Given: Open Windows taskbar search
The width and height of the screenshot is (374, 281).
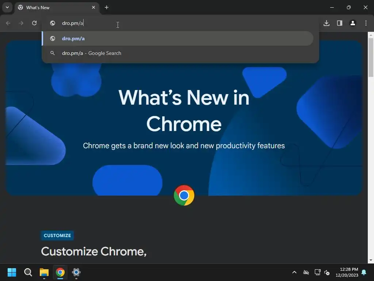Looking at the screenshot, I should pos(28,272).
